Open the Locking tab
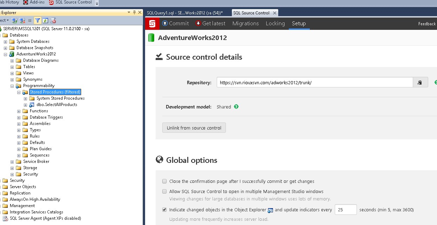The image size is (437, 225). [x=275, y=24]
